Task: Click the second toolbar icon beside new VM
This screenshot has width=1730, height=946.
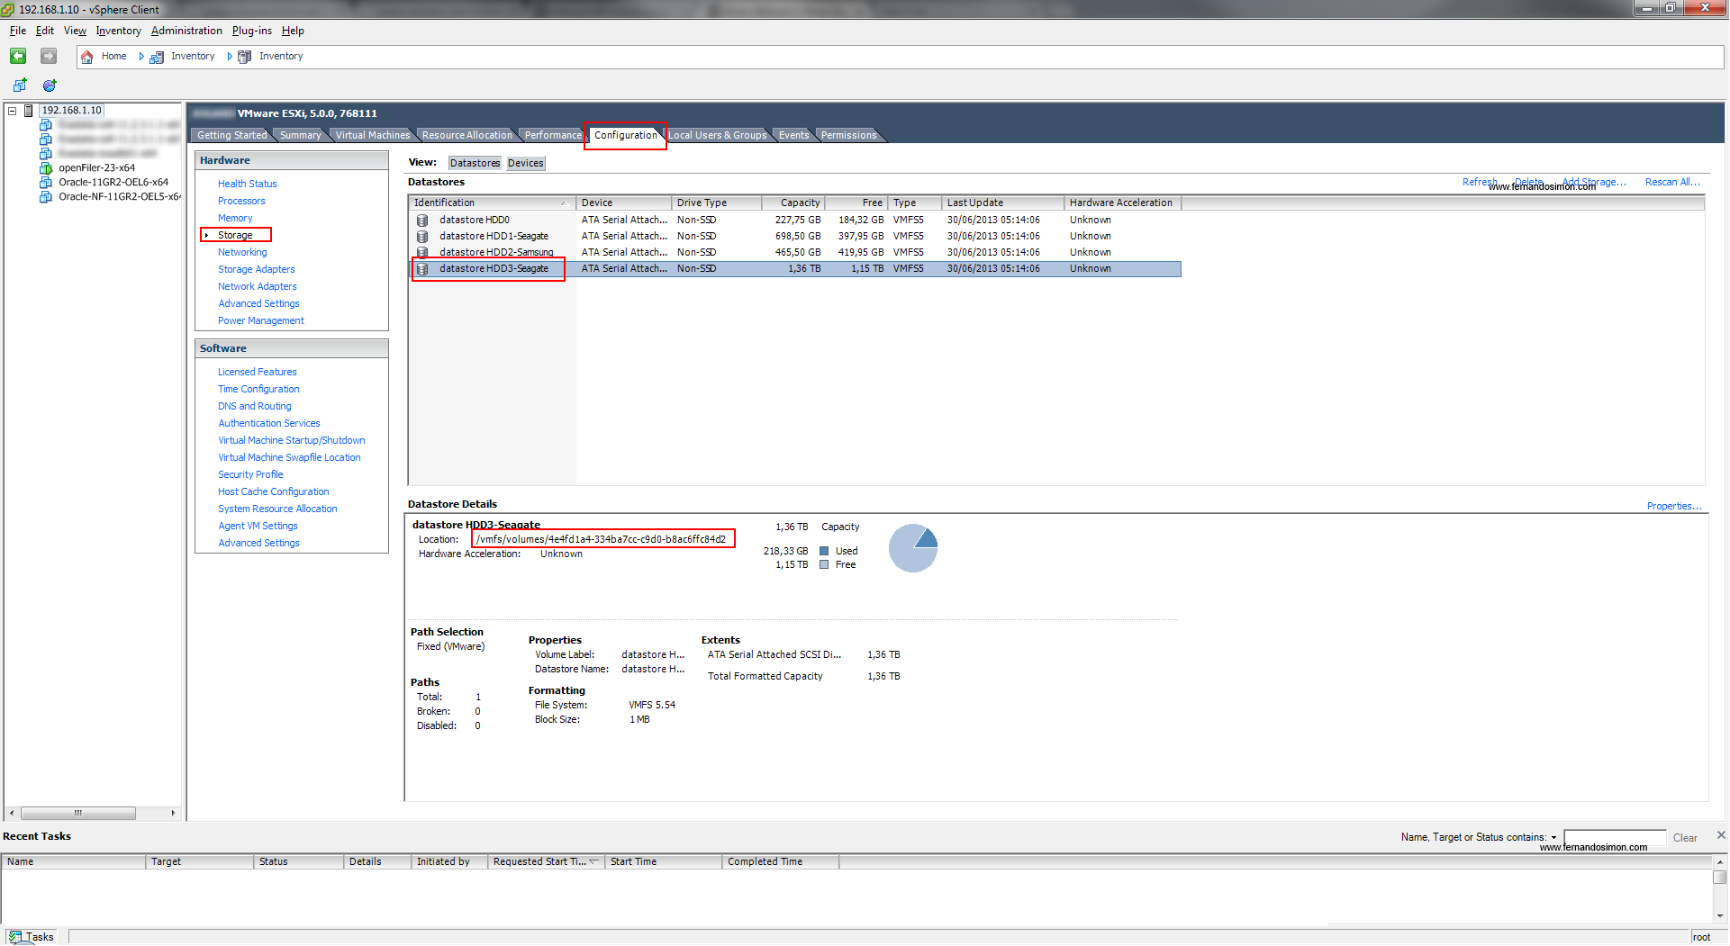Action: coord(50,86)
